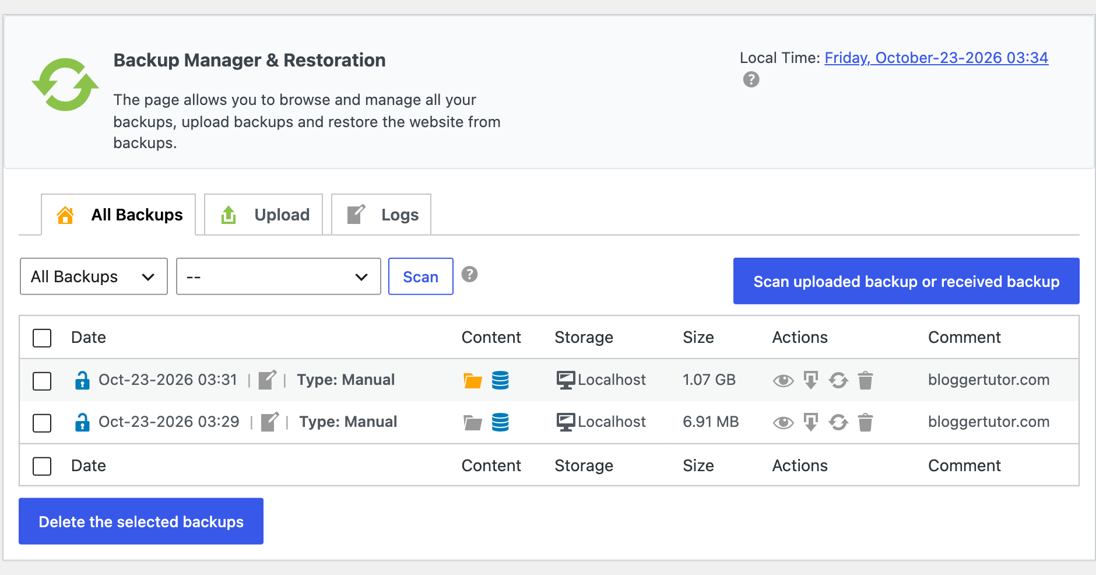Click the help icon next to the Scan button
The height and width of the screenshot is (575, 1096).
pos(470,274)
